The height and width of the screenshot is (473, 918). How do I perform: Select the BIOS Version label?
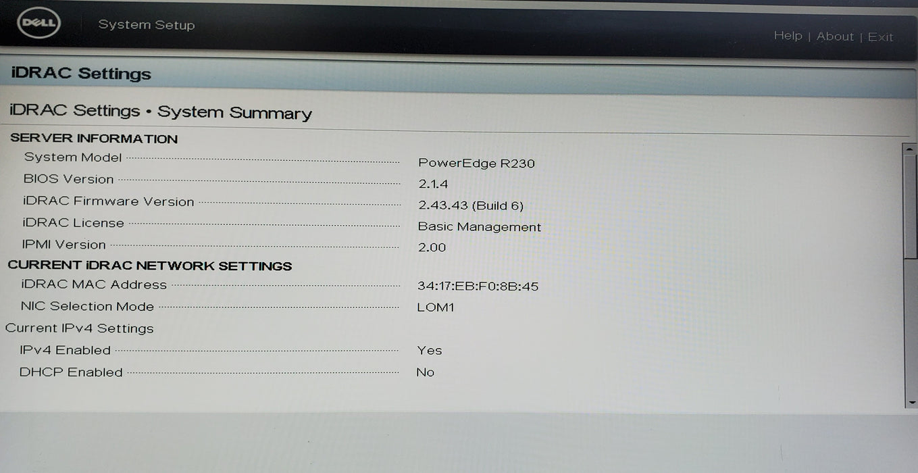(68, 179)
